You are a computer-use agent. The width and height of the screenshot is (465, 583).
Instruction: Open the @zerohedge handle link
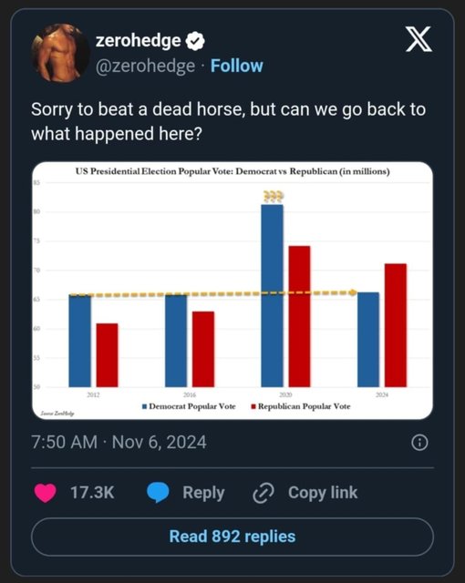145,66
